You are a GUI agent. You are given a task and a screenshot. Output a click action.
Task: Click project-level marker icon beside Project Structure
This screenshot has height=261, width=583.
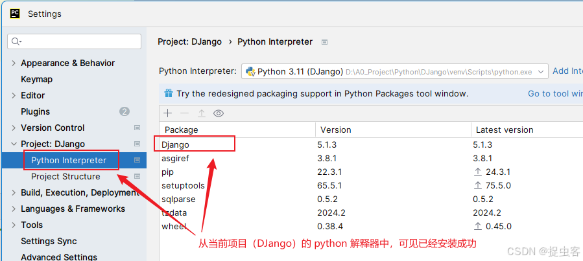(x=137, y=176)
